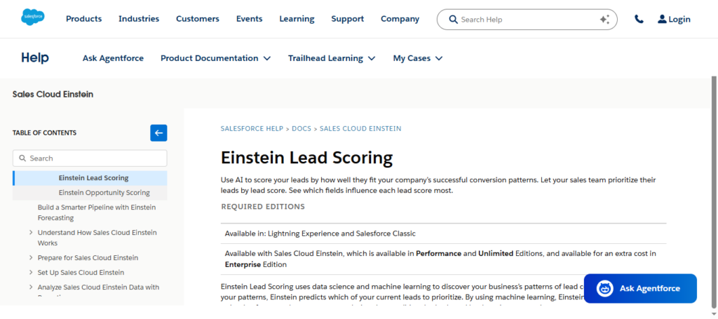Click the Salesforce cloud logo
The width and height of the screenshot is (718, 319).
(32, 18)
